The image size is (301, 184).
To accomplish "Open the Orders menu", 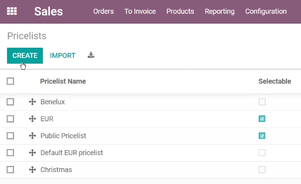I will coord(104,11).
